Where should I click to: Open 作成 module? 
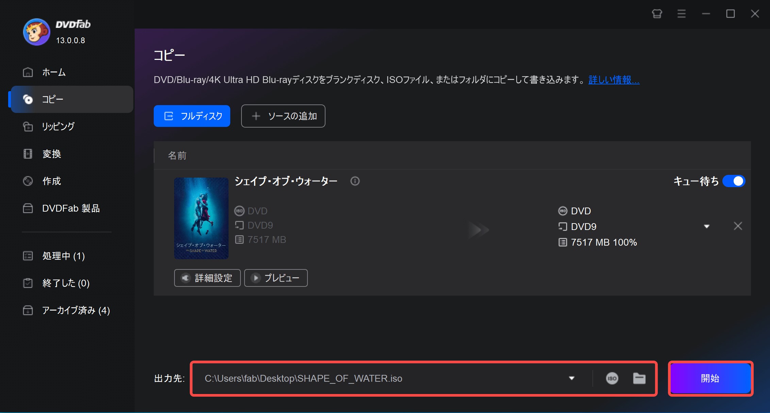71,181
